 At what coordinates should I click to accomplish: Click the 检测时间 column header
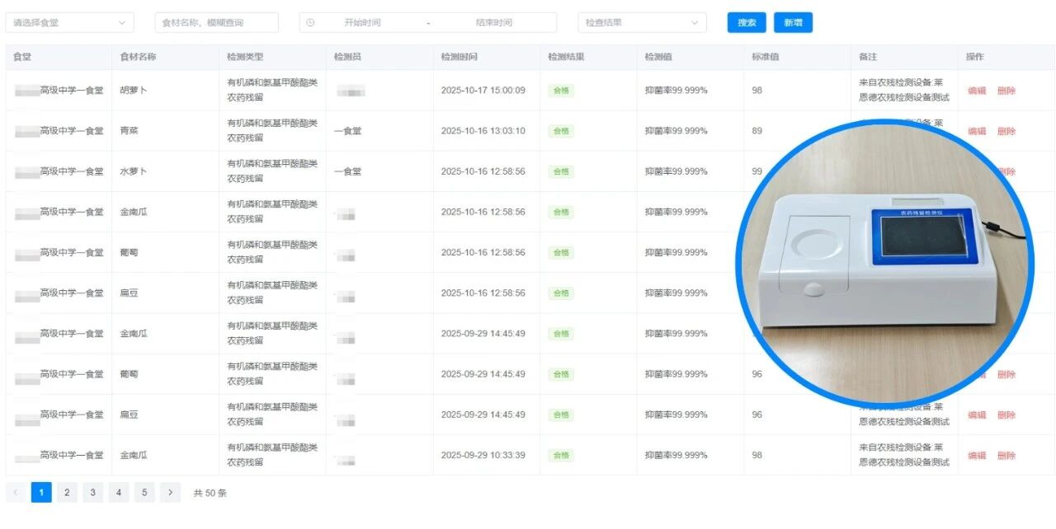(459, 57)
